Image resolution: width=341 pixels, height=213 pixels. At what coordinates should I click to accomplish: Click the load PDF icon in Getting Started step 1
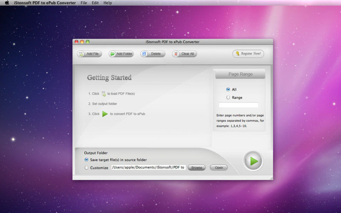(x=104, y=94)
